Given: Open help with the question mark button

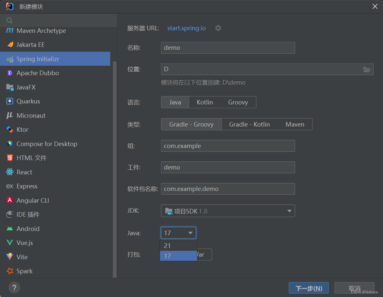Looking at the screenshot, I should click(14, 288).
